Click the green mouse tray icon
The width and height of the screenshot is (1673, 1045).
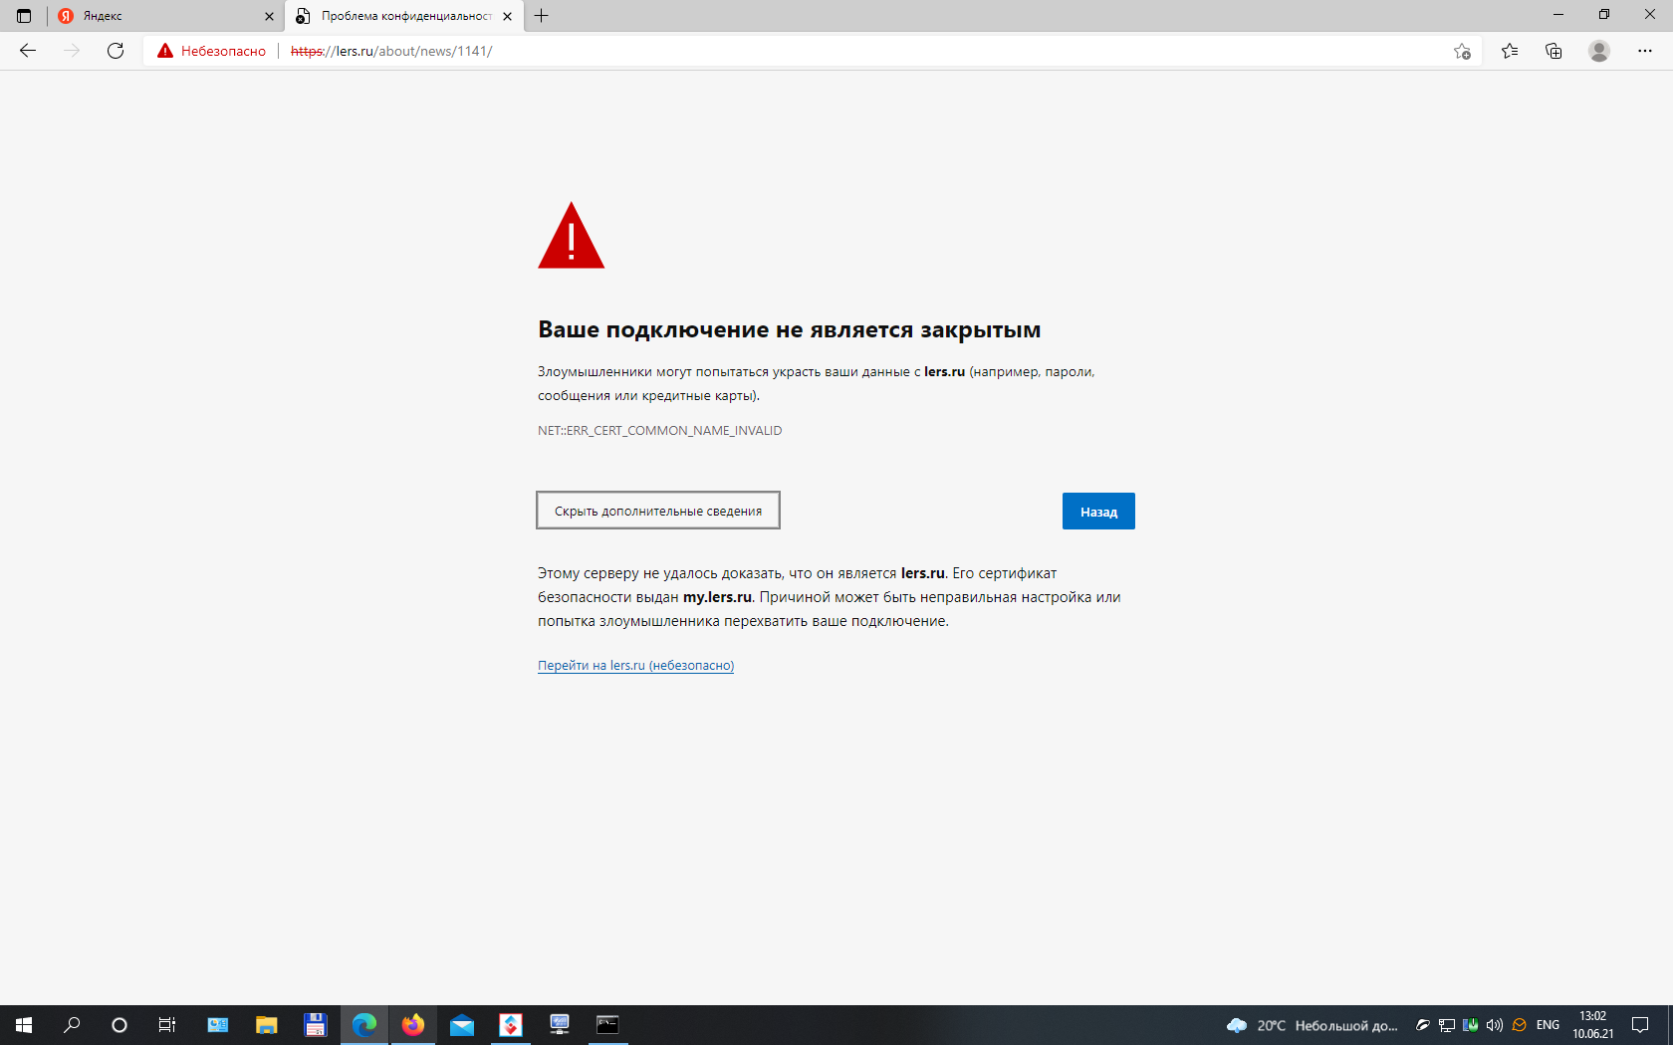1471,1025
